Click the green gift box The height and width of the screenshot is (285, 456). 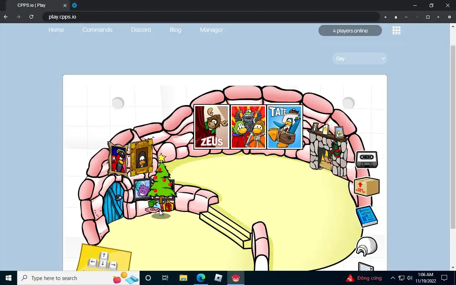click(152, 203)
